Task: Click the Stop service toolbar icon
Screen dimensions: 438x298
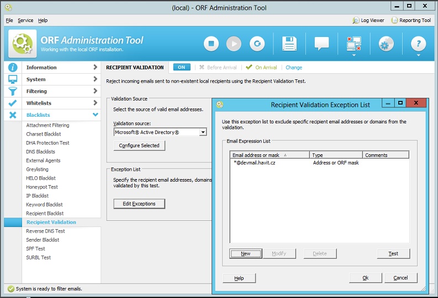Action: (212, 44)
